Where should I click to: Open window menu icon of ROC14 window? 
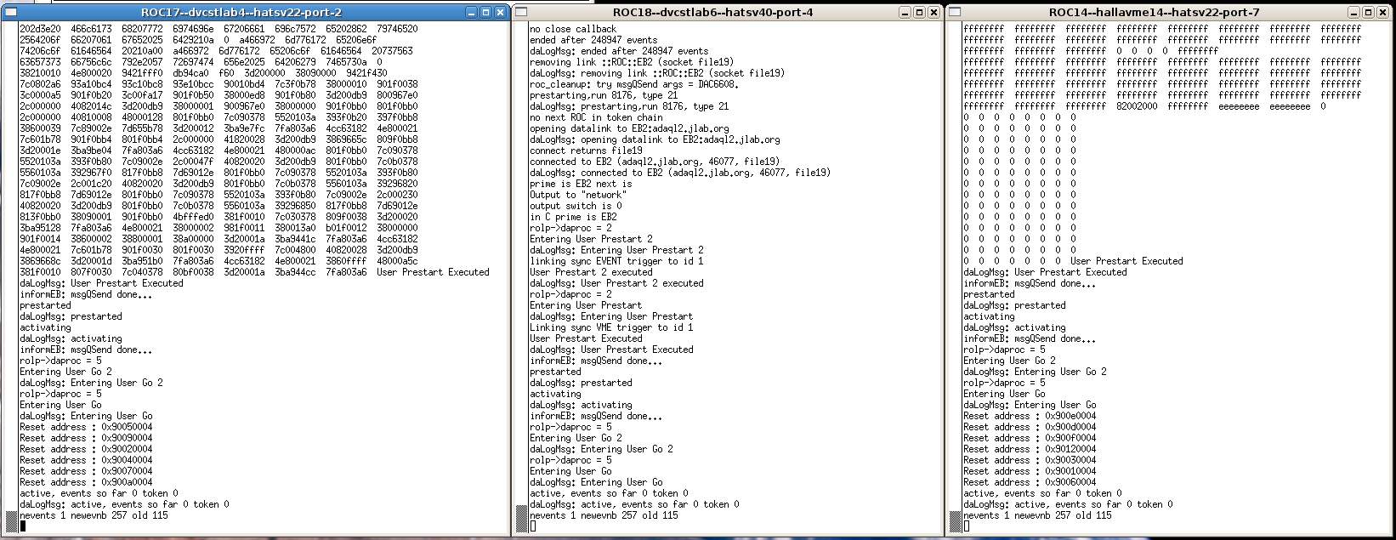tap(954, 12)
